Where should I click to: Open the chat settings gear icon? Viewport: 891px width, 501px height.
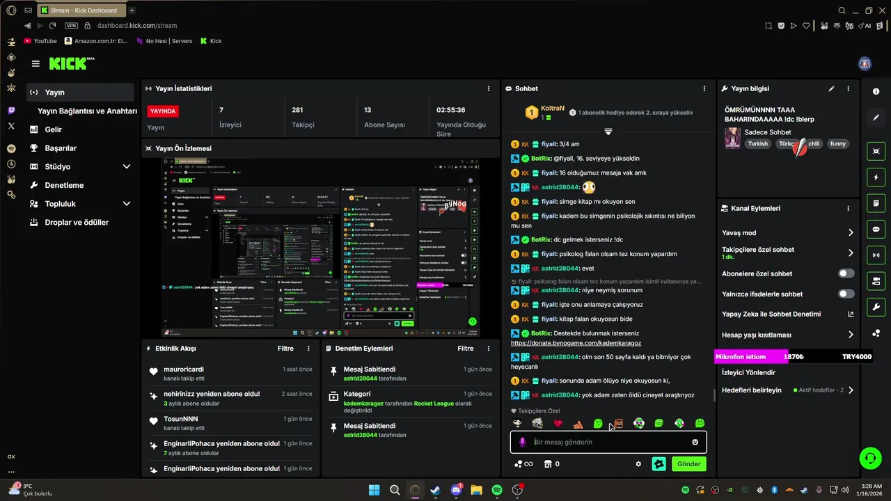[638, 464]
